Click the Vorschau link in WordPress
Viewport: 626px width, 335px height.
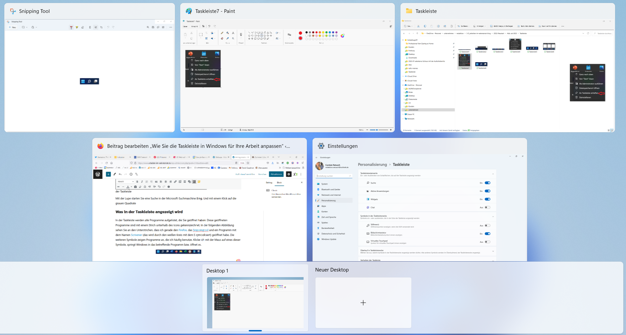point(262,174)
